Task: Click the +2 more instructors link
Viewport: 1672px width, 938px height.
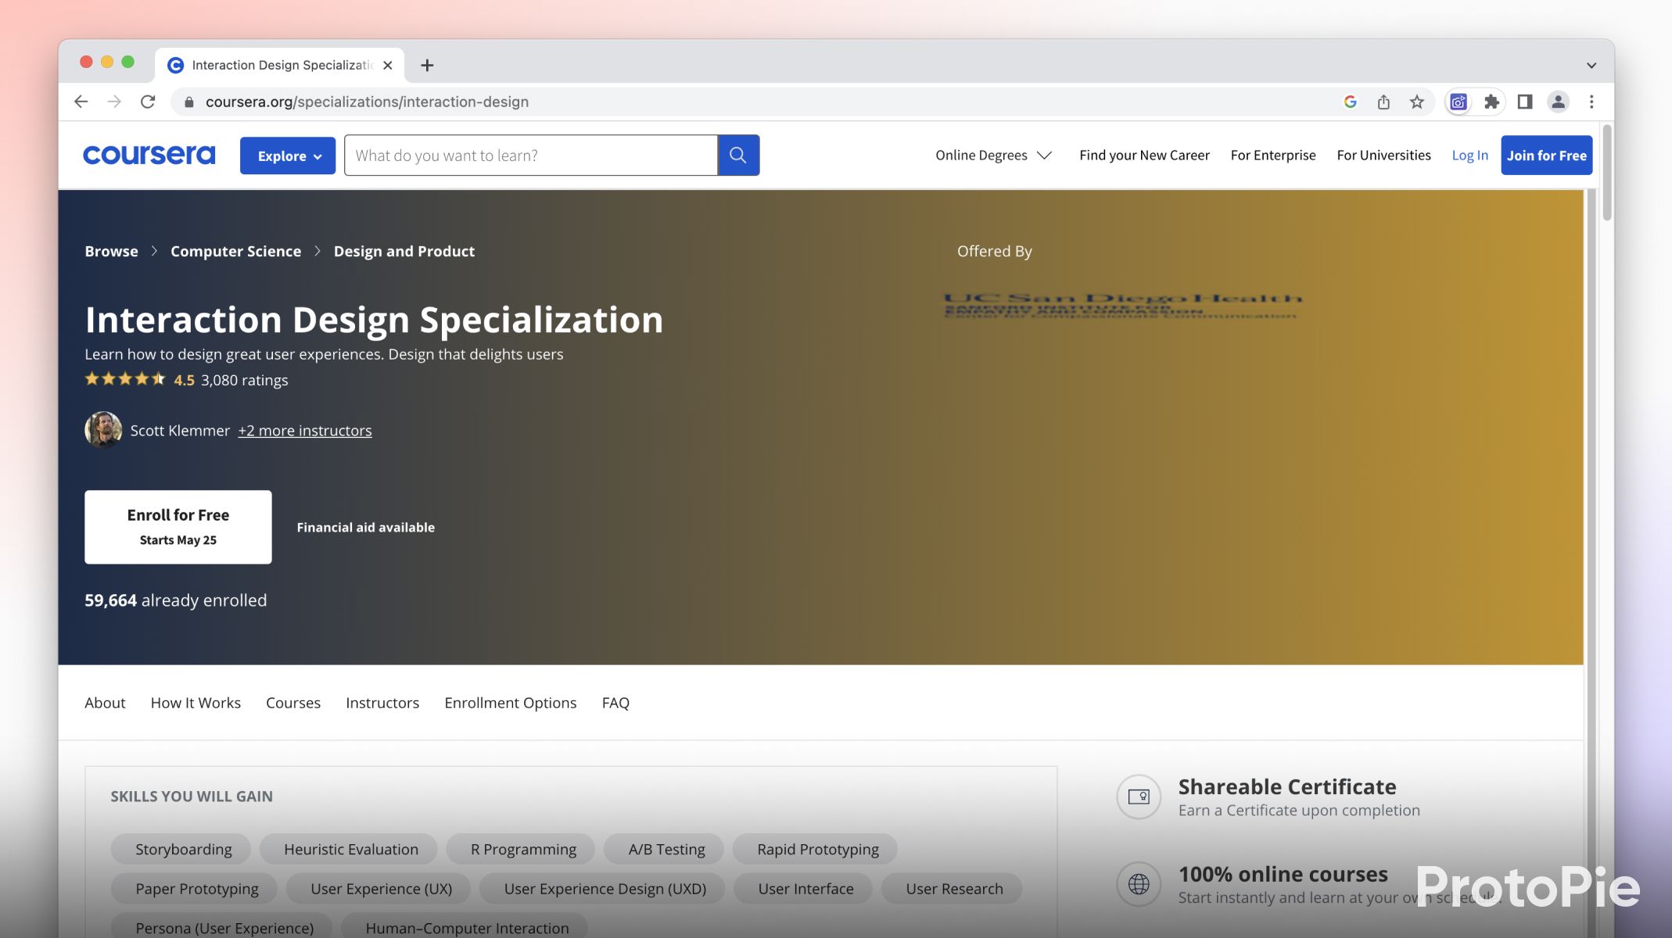Action: point(304,429)
